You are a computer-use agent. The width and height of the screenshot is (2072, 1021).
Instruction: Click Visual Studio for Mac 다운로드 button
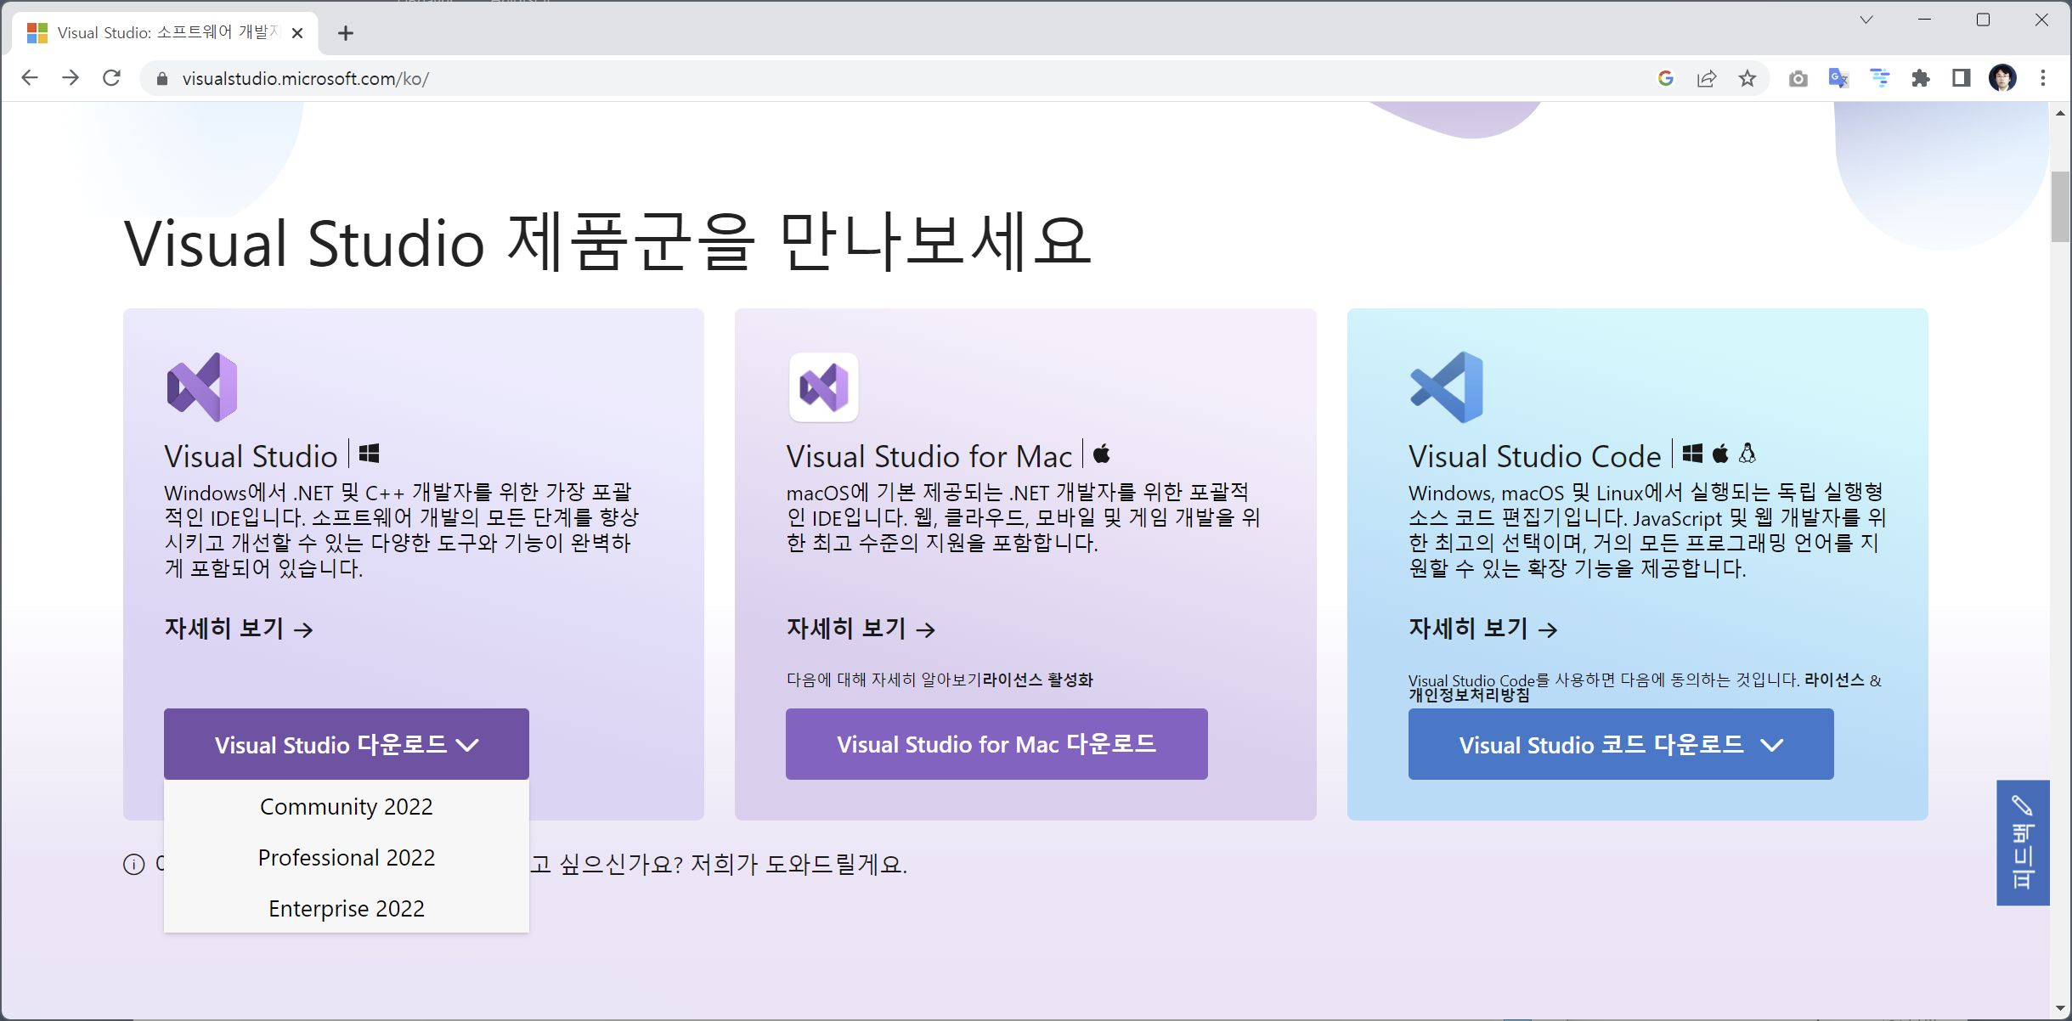(996, 744)
